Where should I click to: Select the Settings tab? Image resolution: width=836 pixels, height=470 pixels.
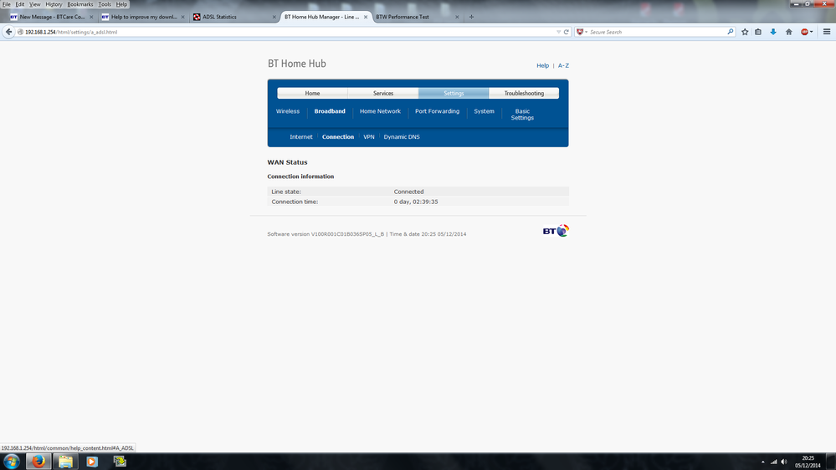[x=454, y=94]
